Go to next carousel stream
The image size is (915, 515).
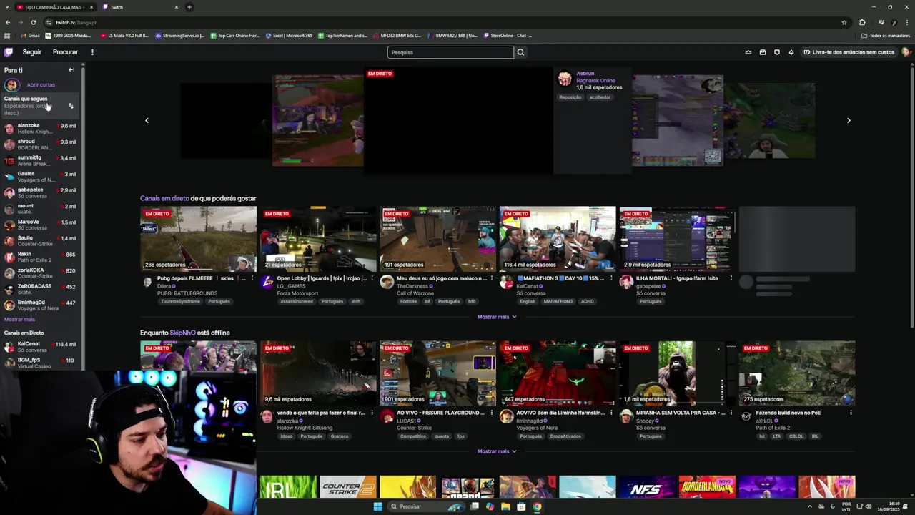[849, 120]
